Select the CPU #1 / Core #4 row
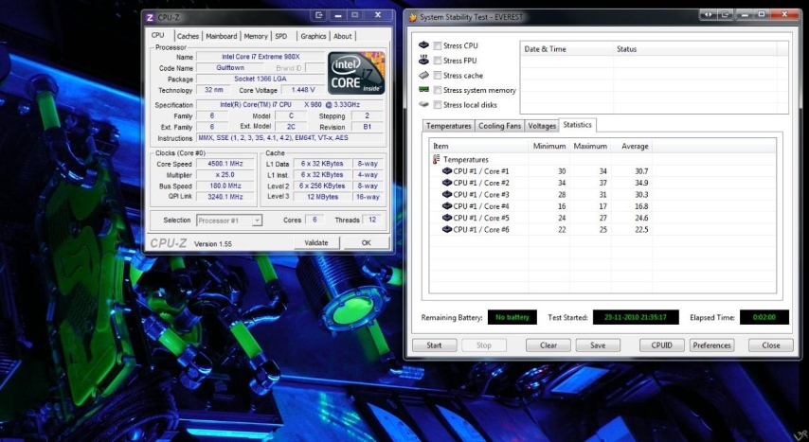This screenshot has width=809, height=442. pos(602,205)
